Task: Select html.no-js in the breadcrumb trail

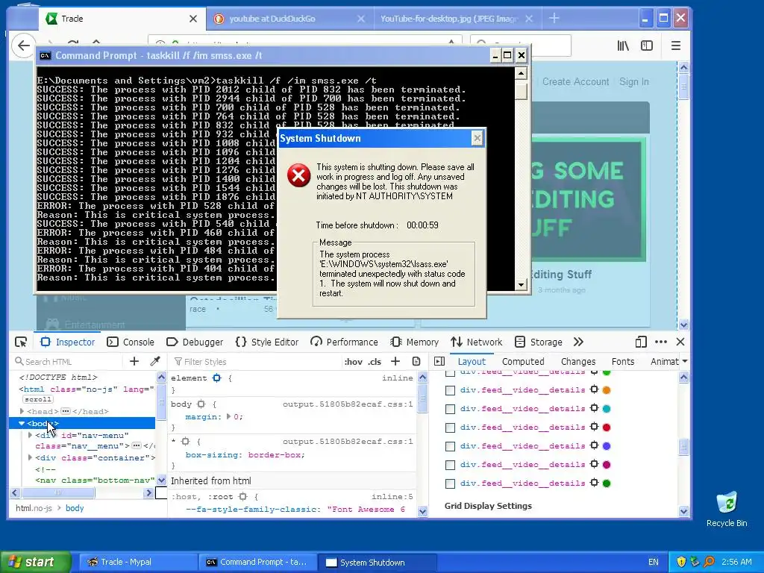Action: (34, 507)
